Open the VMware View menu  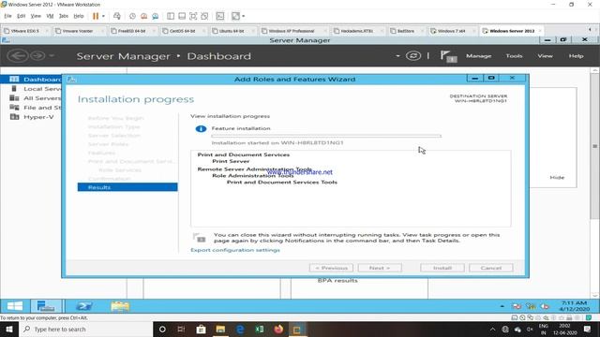click(x=36, y=16)
